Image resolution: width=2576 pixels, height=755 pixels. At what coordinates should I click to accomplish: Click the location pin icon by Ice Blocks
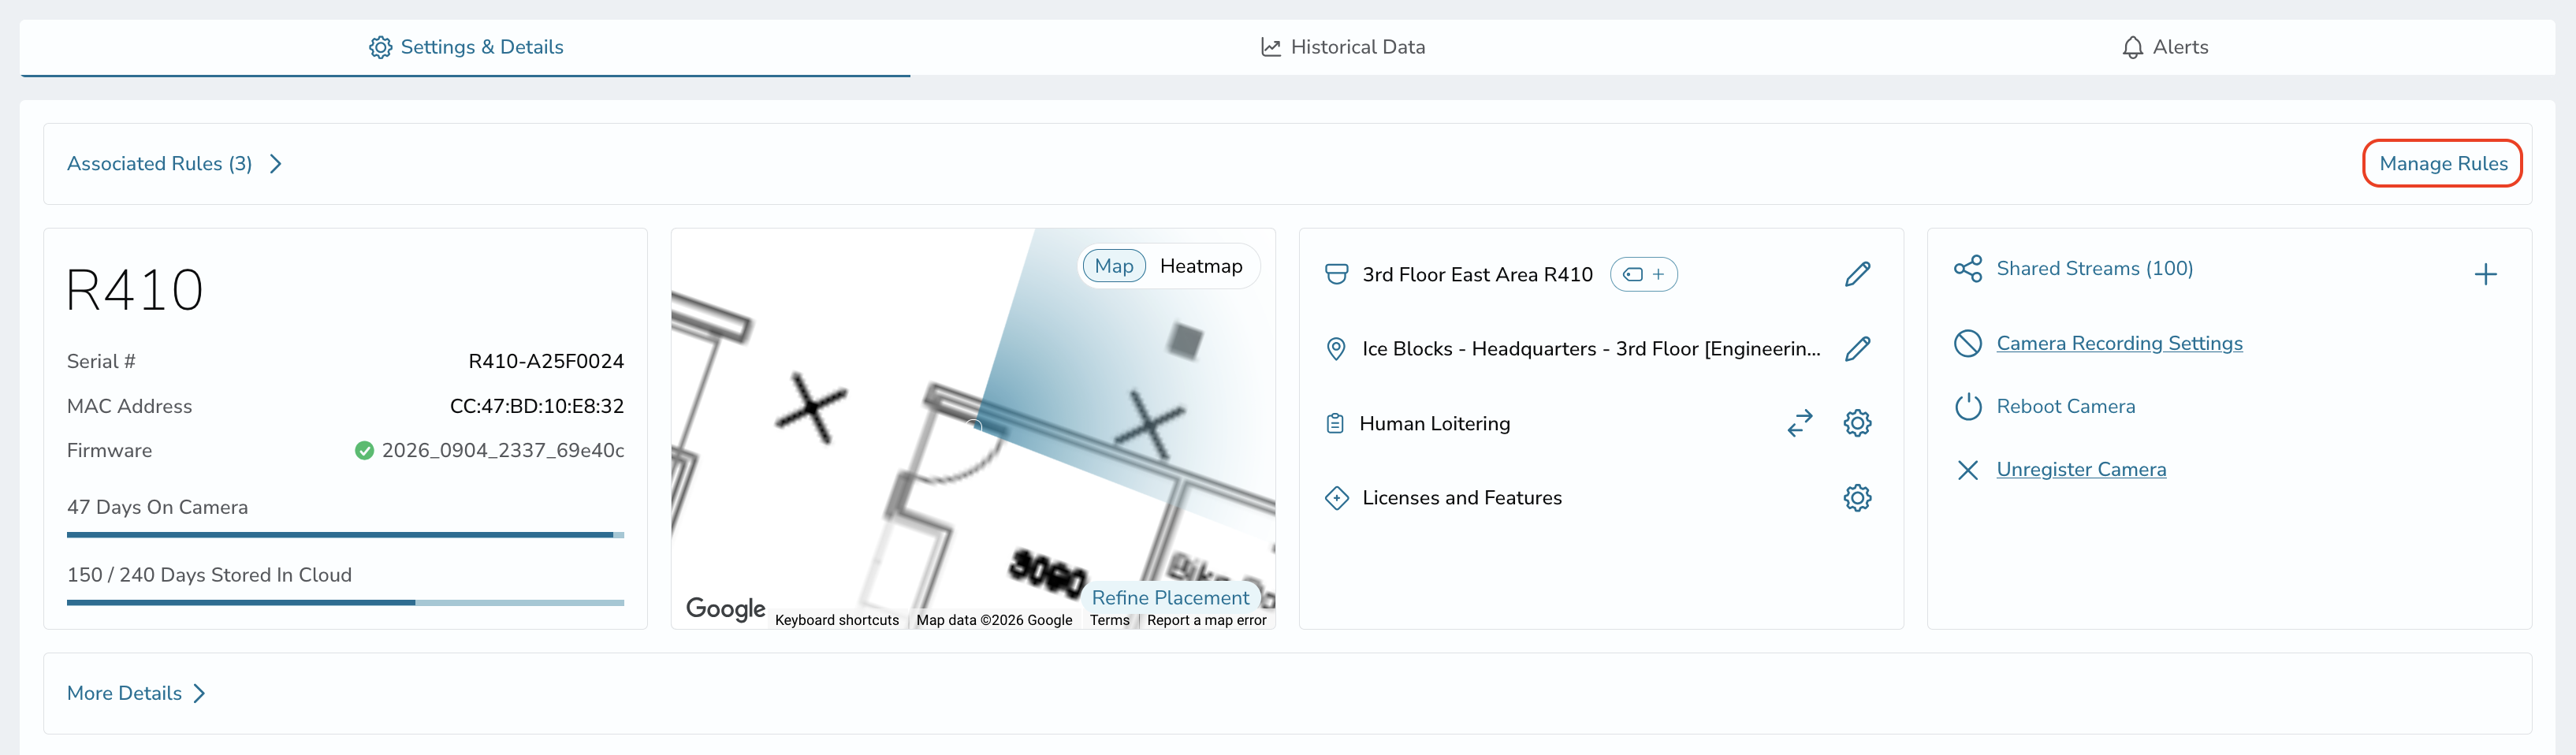[1335, 349]
